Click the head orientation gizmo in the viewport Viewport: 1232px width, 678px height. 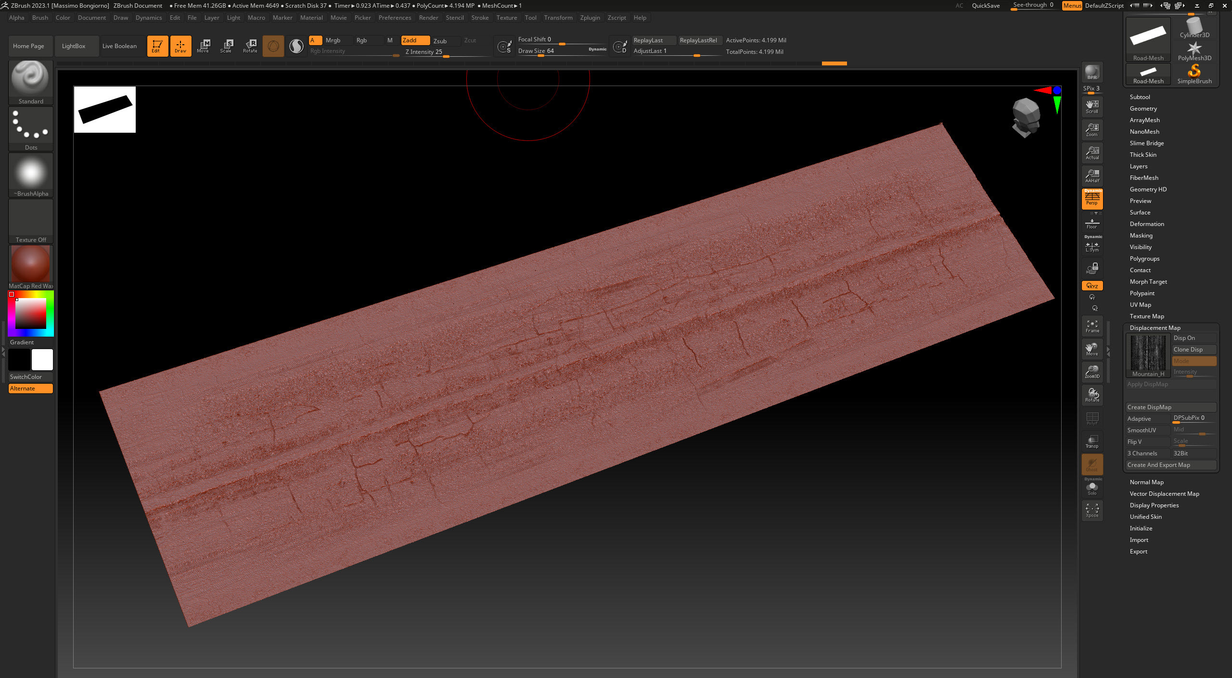pyautogui.click(x=1026, y=117)
